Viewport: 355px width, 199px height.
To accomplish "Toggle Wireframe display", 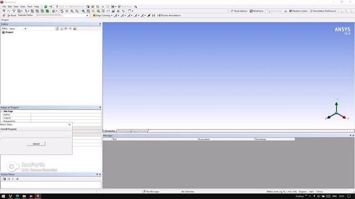I will 256,11.
